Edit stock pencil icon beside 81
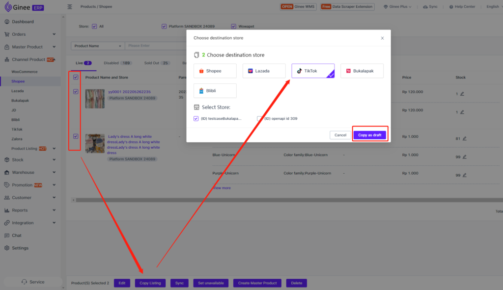This screenshot has height=290, width=503. [x=465, y=138]
